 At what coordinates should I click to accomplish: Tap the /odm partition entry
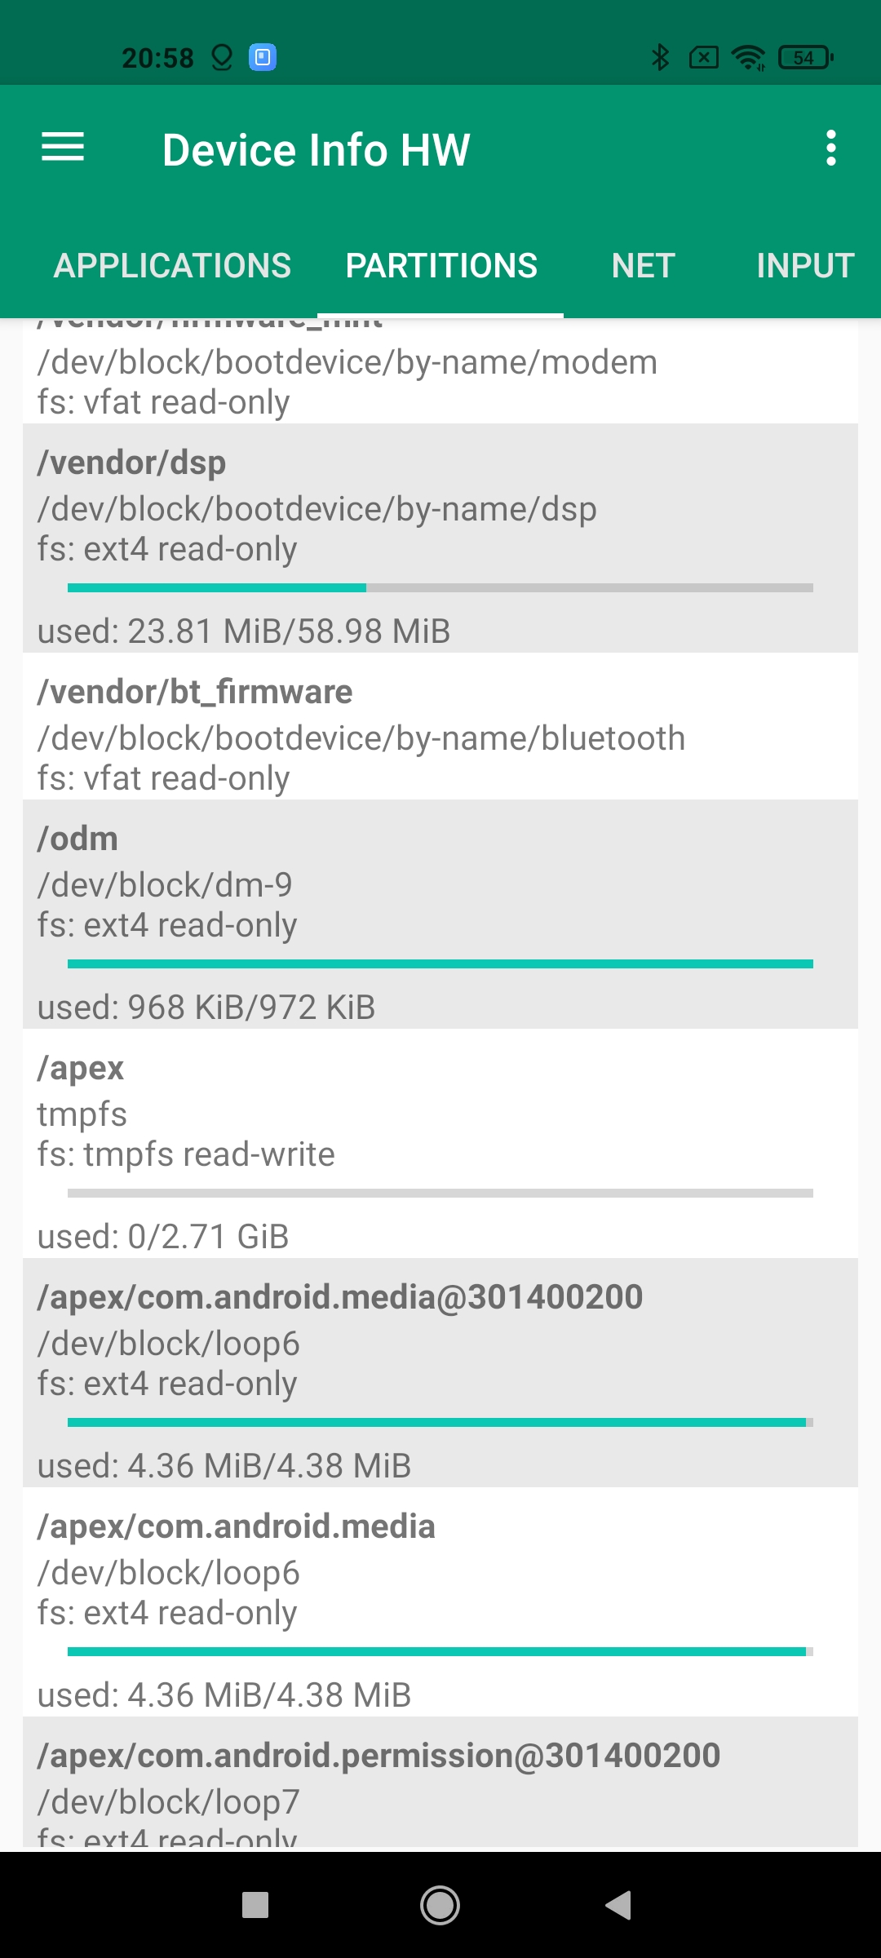pos(440,881)
